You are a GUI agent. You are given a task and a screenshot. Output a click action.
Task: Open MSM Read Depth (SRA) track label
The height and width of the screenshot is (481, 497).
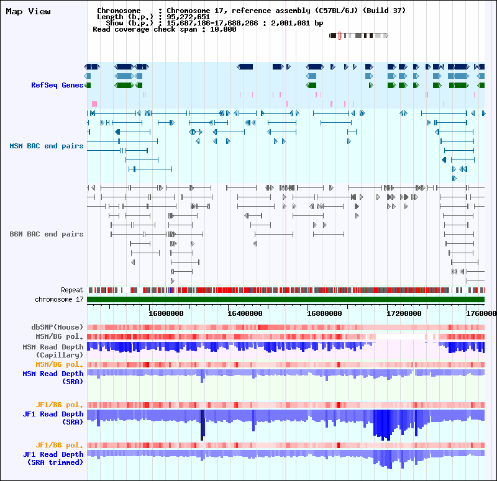pyautogui.click(x=53, y=377)
